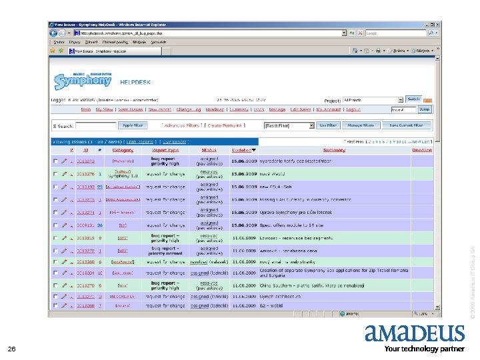Select the 'View Issues - Symphony HelpDesk' tab
This screenshot has height=360, width=480.
point(115,51)
